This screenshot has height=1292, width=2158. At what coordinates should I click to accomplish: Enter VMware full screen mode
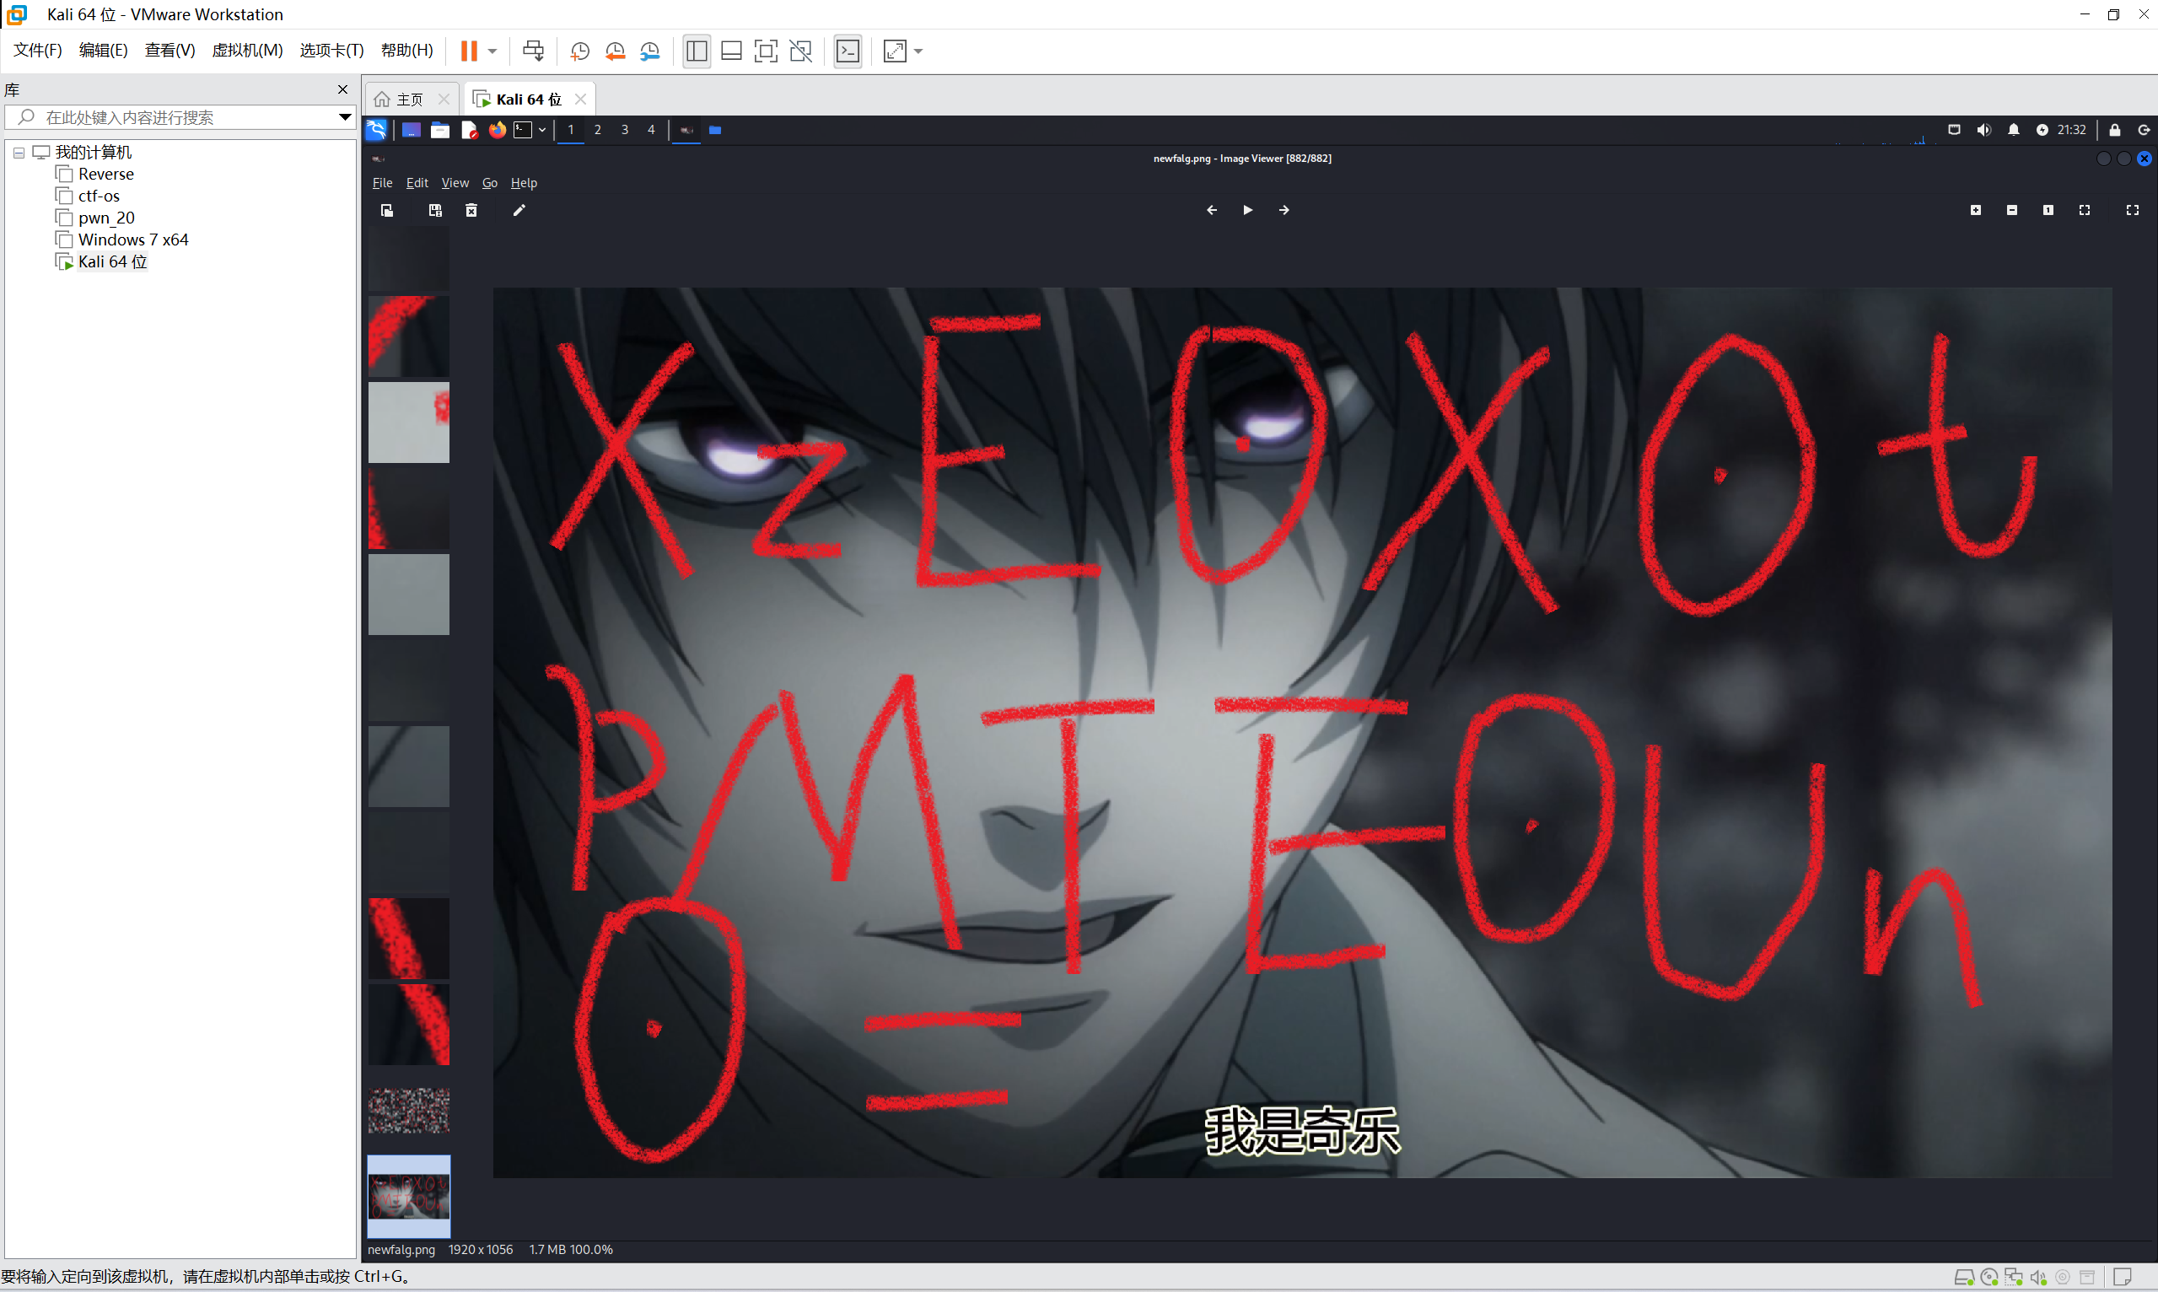(x=766, y=51)
